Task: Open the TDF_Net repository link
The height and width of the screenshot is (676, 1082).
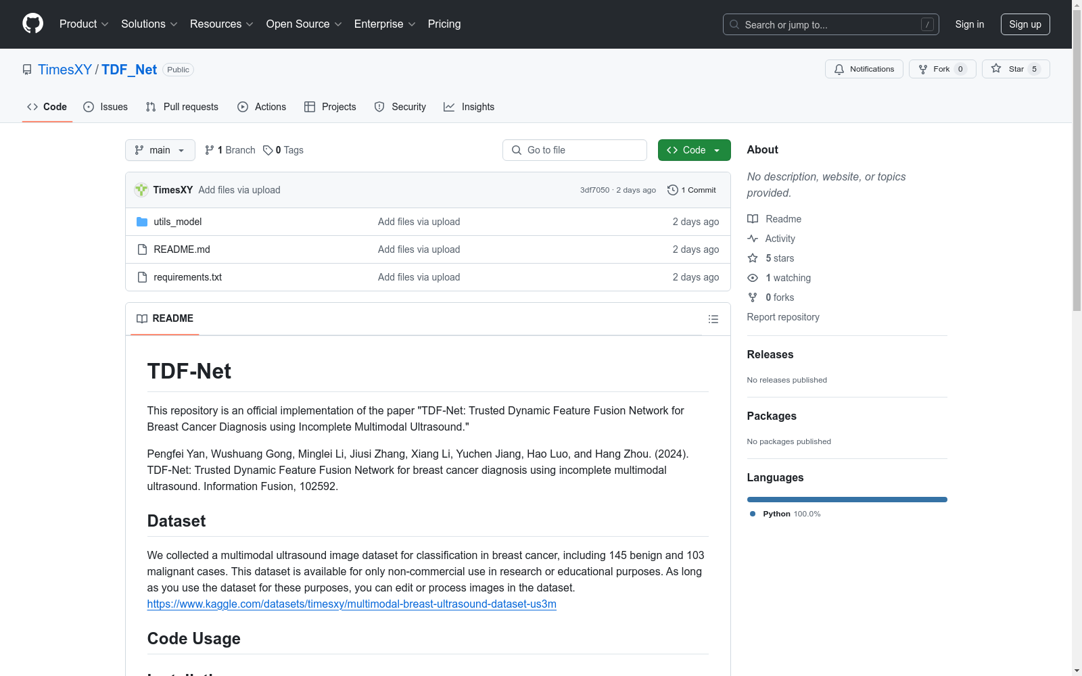Action: pos(129,70)
